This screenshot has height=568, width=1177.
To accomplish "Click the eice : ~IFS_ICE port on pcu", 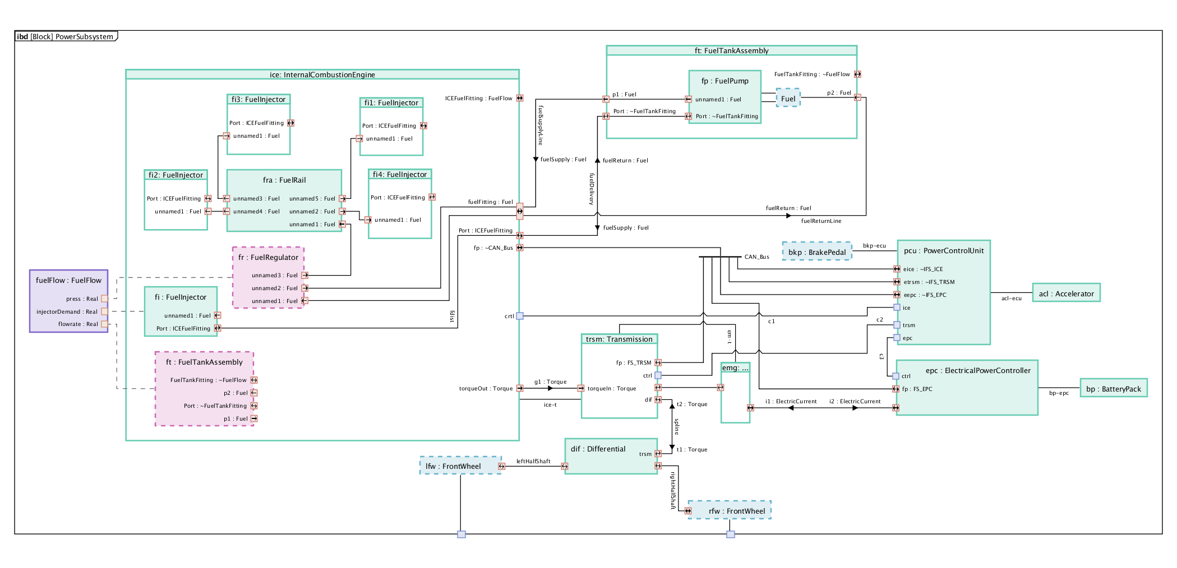I will pyautogui.click(x=897, y=269).
